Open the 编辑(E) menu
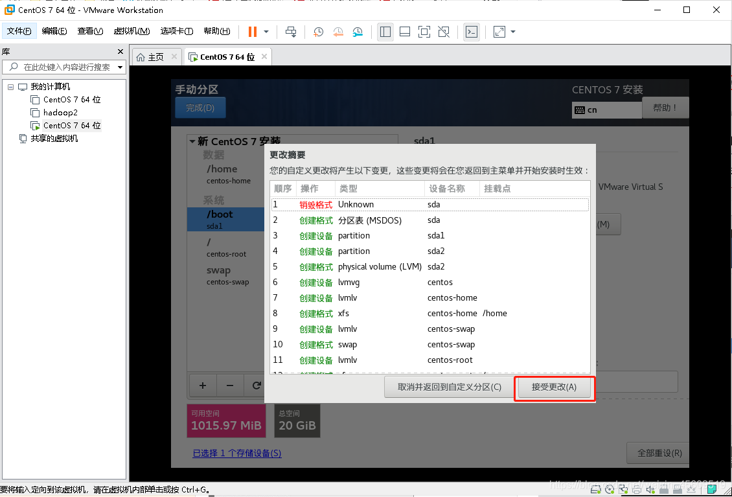This screenshot has height=497, width=732. pos(54,31)
